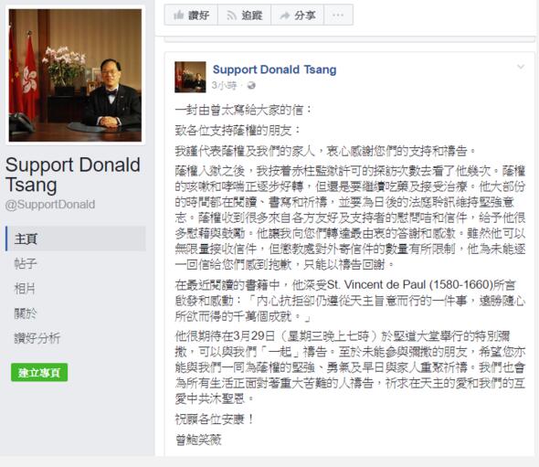Click the thumbs-up icon on 讚好 button

(x=178, y=15)
